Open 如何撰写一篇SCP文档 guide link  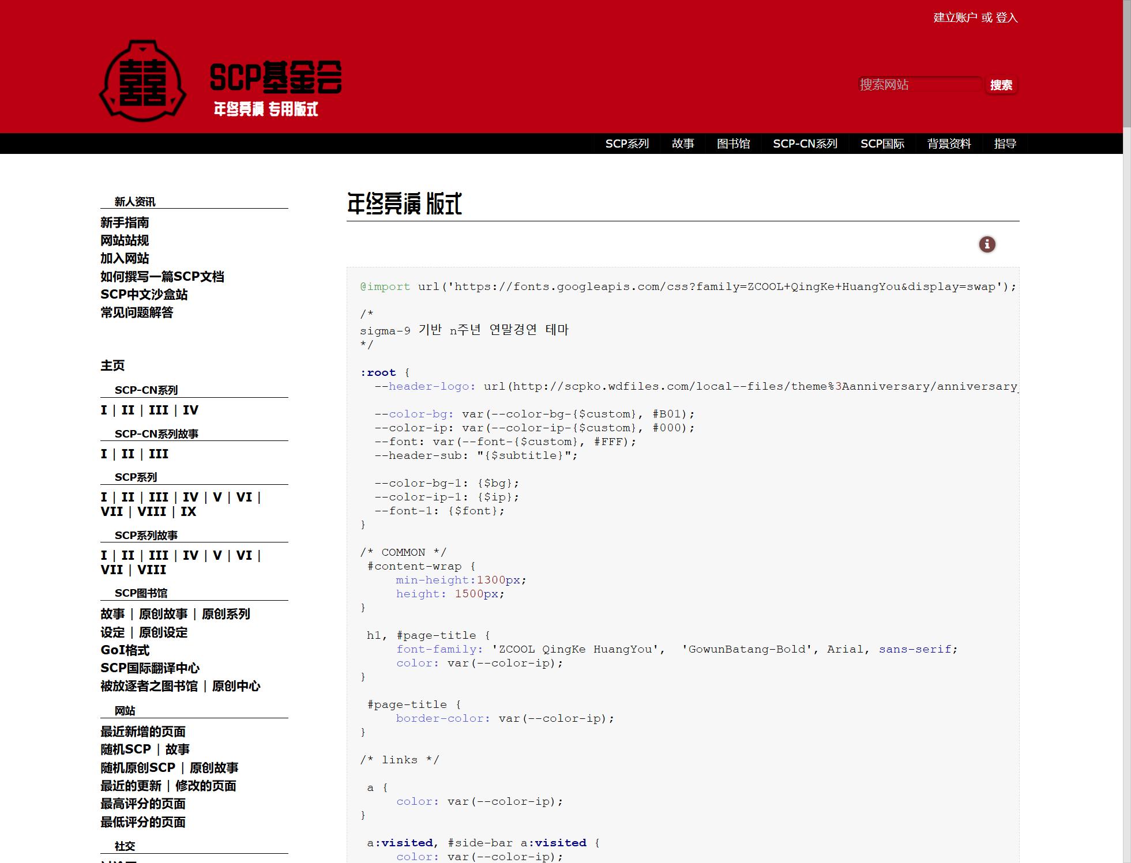pyautogui.click(x=162, y=277)
